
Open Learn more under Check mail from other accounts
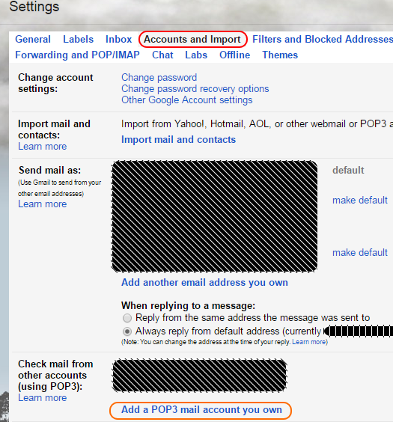43,398
